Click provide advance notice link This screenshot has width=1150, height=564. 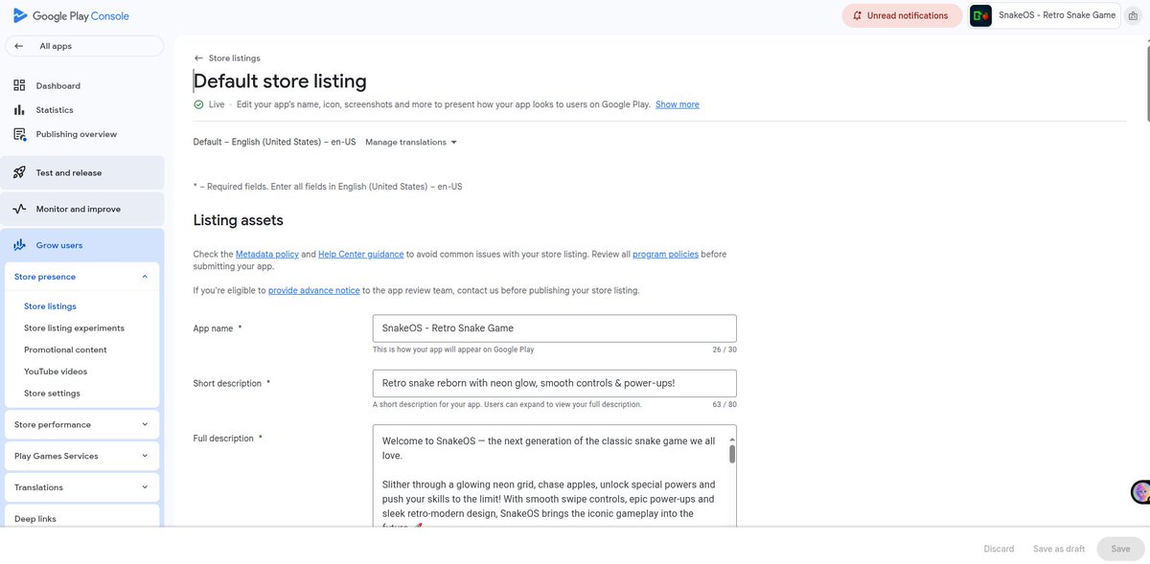pyautogui.click(x=314, y=290)
